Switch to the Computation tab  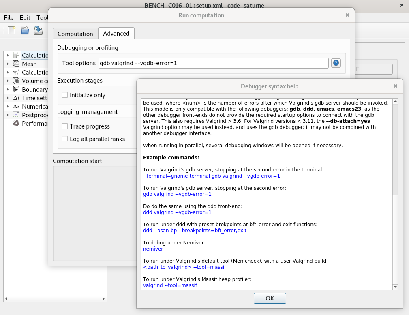[x=75, y=34]
